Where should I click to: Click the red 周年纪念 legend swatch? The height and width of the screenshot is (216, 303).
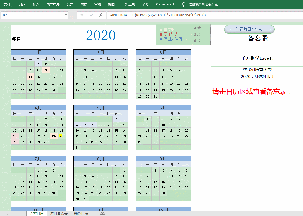(161, 34)
